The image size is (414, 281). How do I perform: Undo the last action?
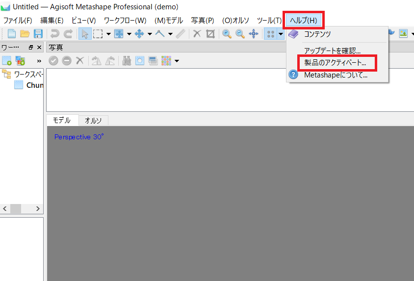click(x=54, y=34)
